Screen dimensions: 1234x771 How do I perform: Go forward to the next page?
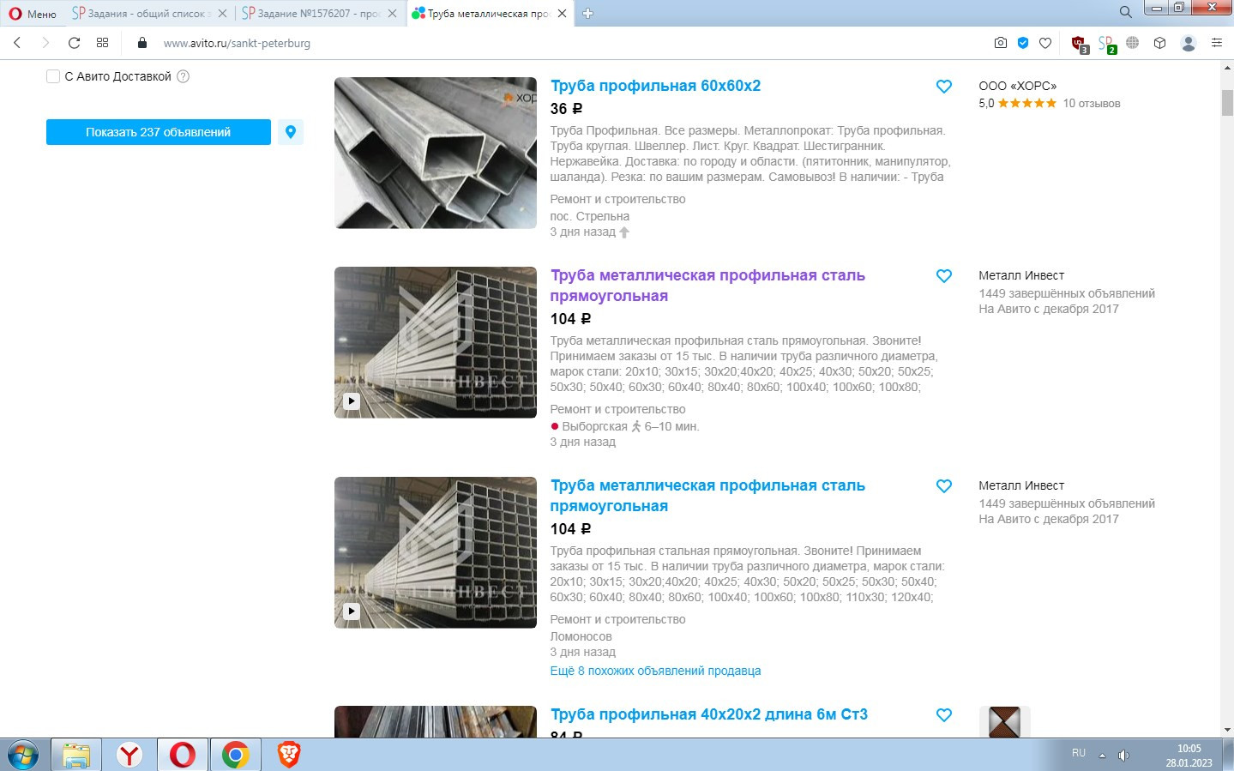coord(45,43)
